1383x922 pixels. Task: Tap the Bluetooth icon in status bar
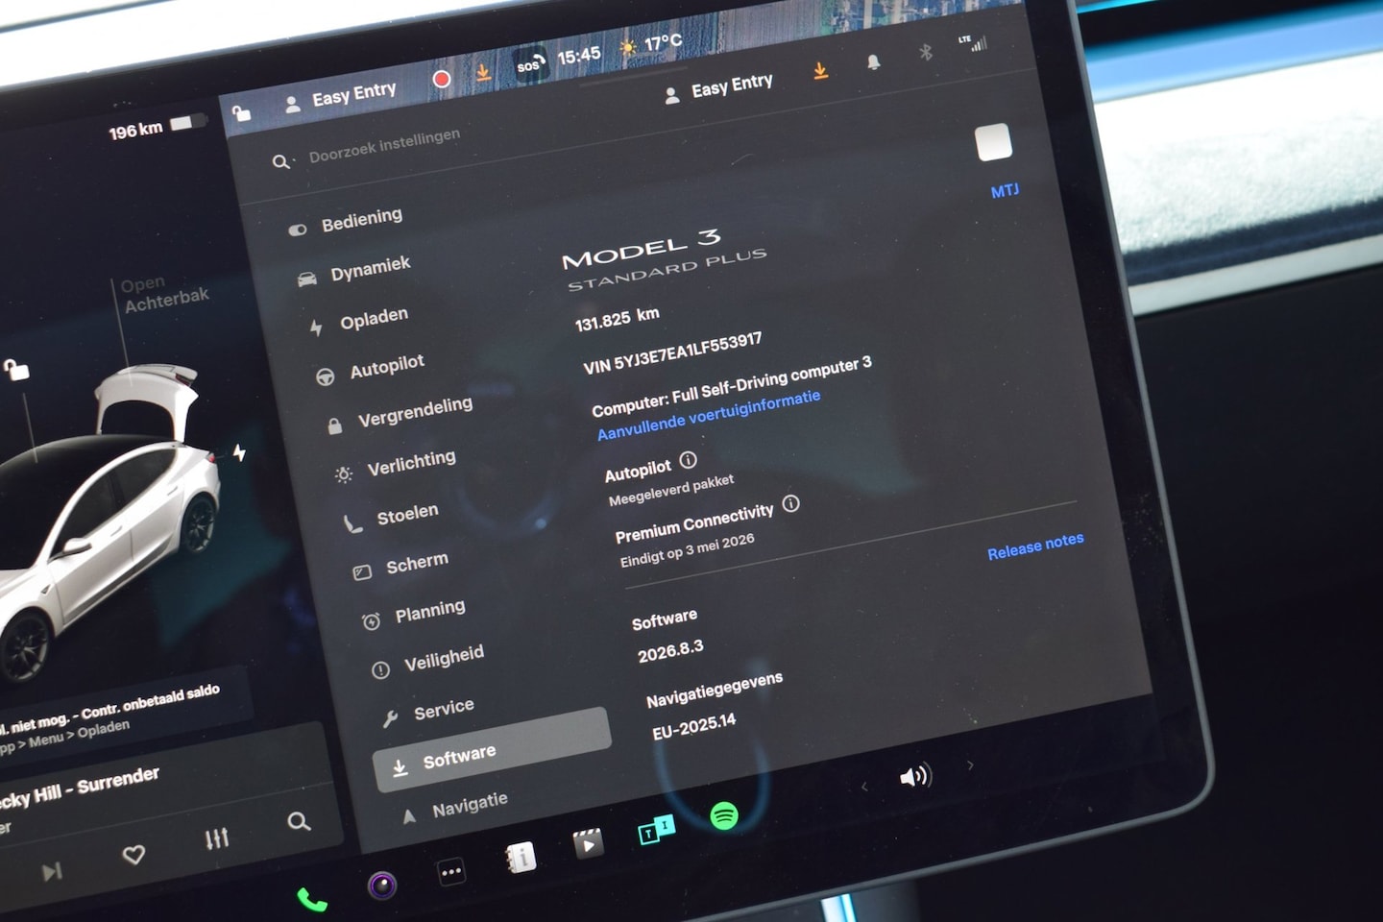(926, 52)
